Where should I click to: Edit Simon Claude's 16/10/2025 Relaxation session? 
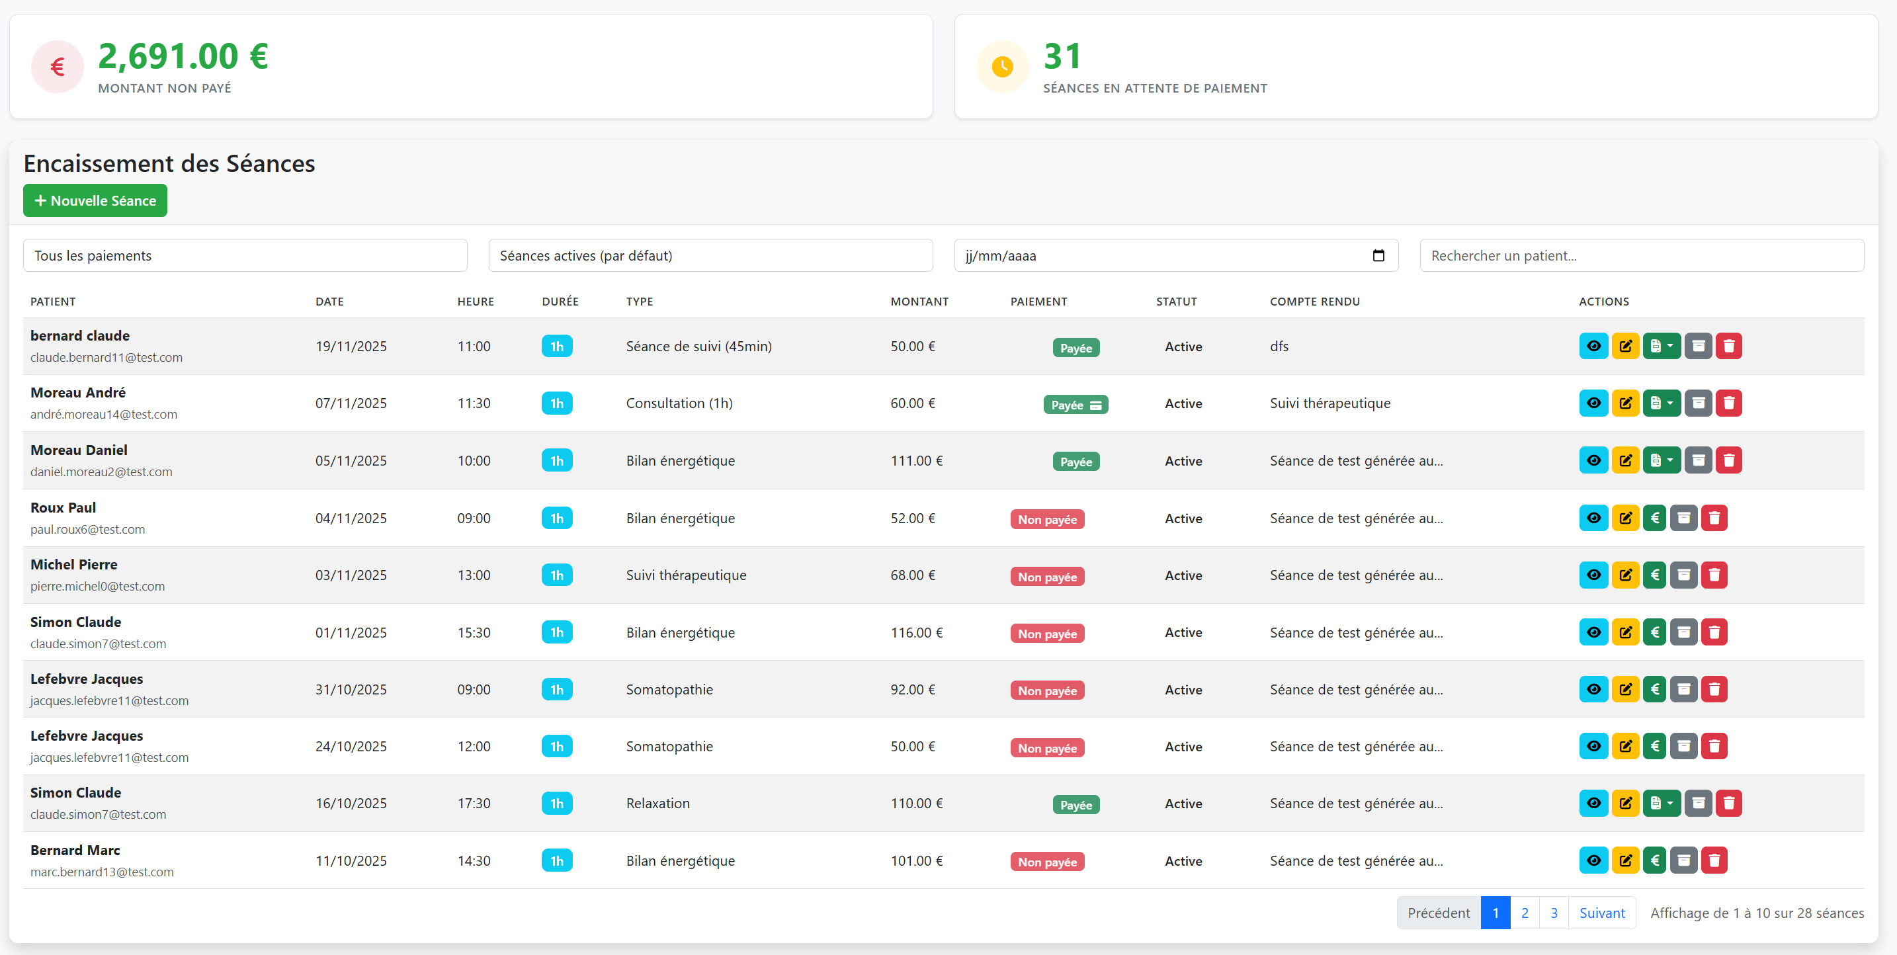(x=1624, y=804)
